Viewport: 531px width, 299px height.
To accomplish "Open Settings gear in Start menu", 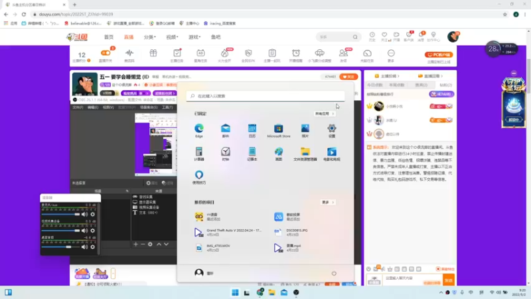I will point(331,130).
